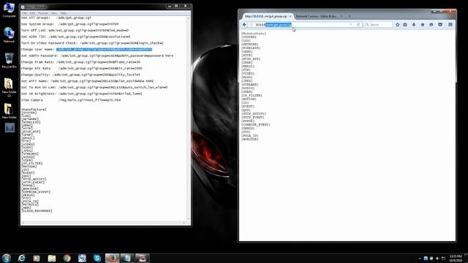The width and height of the screenshot is (468, 263).
Task: Click [WIRELESS] in the Firefox page
Action: point(251,48)
